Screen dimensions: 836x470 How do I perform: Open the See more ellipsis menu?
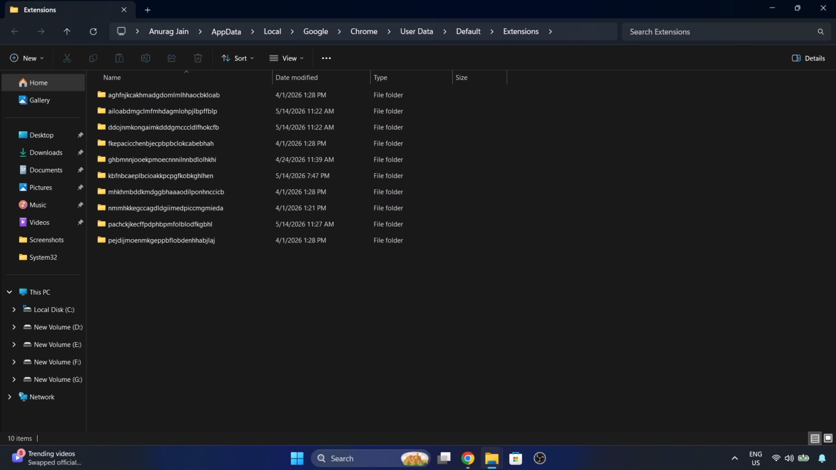tap(326, 58)
